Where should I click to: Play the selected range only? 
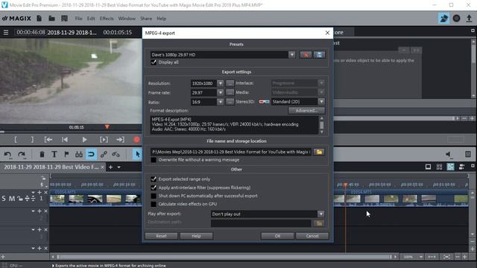pyautogui.click(x=104, y=139)
